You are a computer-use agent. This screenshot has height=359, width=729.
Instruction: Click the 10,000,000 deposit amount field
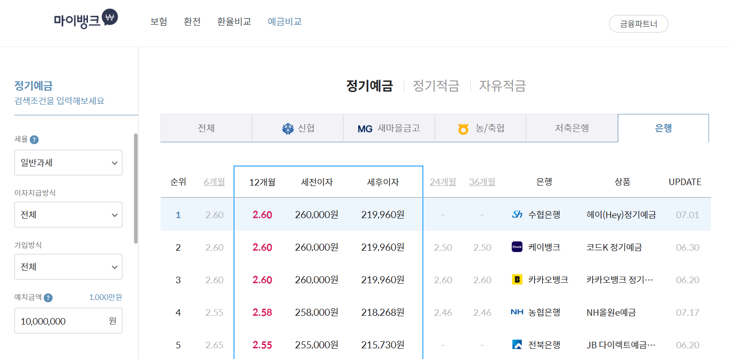[68, 321]
